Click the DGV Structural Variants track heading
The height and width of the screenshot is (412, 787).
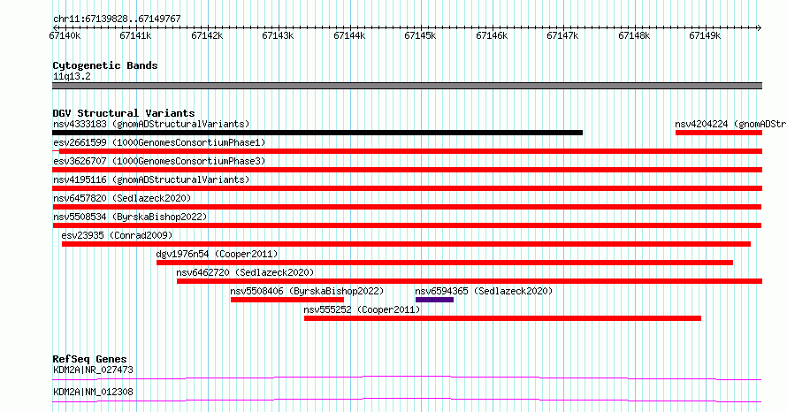(124, 113)
